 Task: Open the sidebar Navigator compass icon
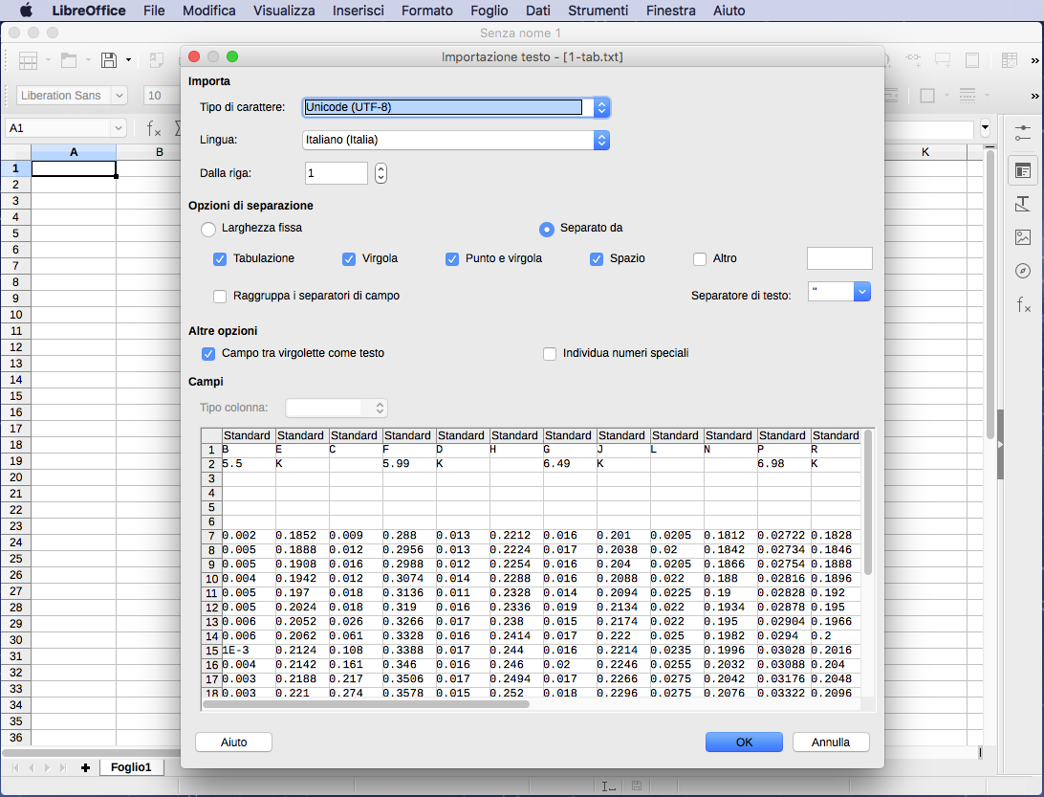1023,271
